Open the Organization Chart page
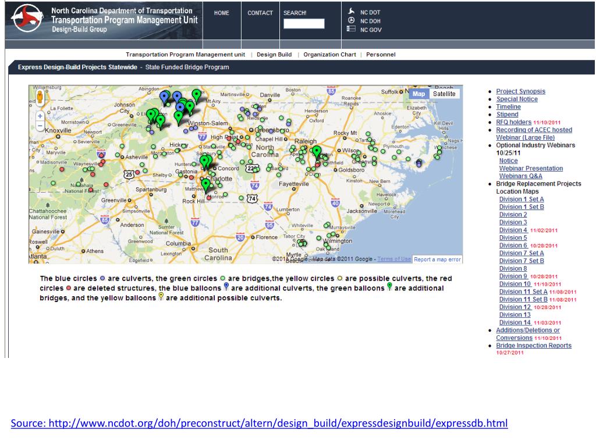 [x=329, y=55]
